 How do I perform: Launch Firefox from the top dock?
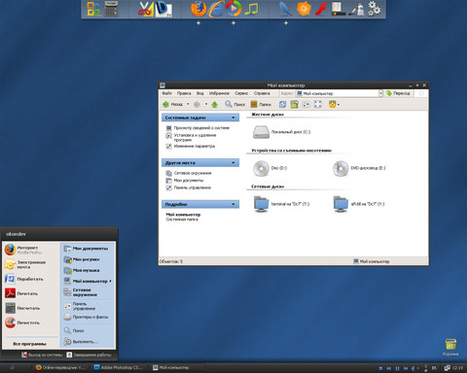coord(198,9)
